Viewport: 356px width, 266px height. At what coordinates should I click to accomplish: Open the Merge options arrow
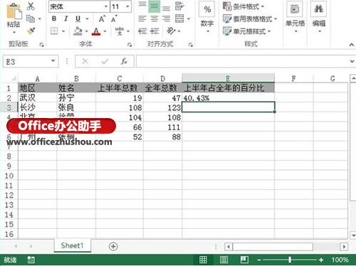click(x=189, y=18)
